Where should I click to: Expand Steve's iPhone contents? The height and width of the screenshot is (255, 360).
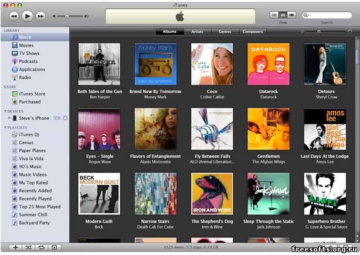[9, 118]
